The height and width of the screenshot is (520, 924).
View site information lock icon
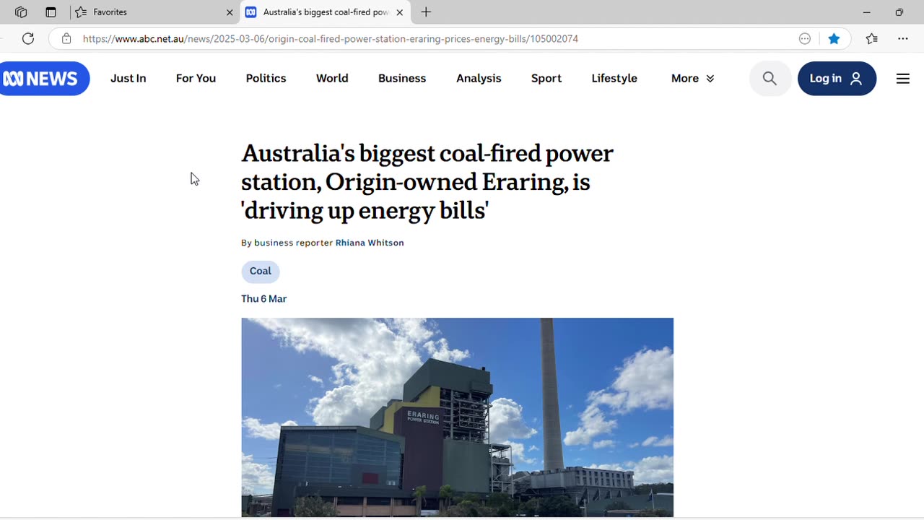coord(66,39)
